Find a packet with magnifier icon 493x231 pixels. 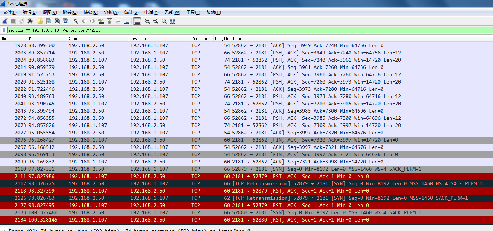tap(76, 21)
